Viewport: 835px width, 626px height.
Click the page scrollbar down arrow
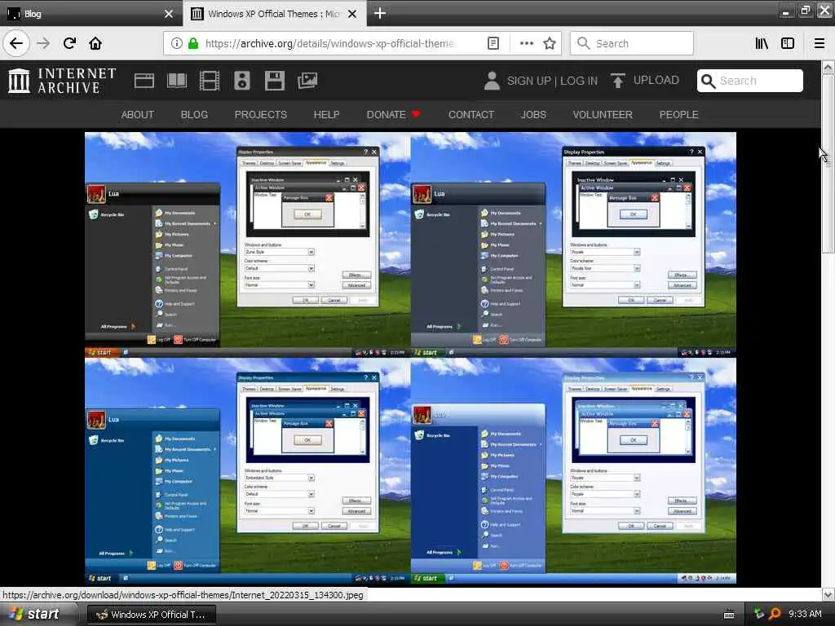pos(828,594)
